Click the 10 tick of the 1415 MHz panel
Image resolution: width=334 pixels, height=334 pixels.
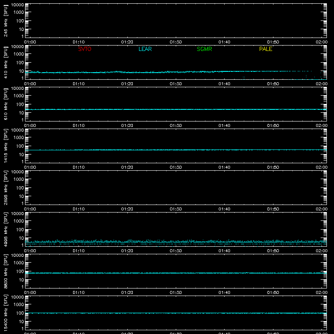click(22, 154)
